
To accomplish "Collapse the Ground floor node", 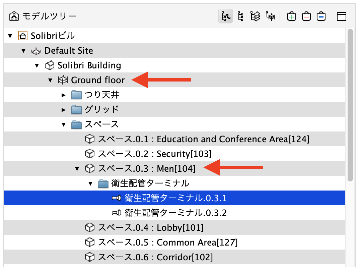I will coord(50,80).
